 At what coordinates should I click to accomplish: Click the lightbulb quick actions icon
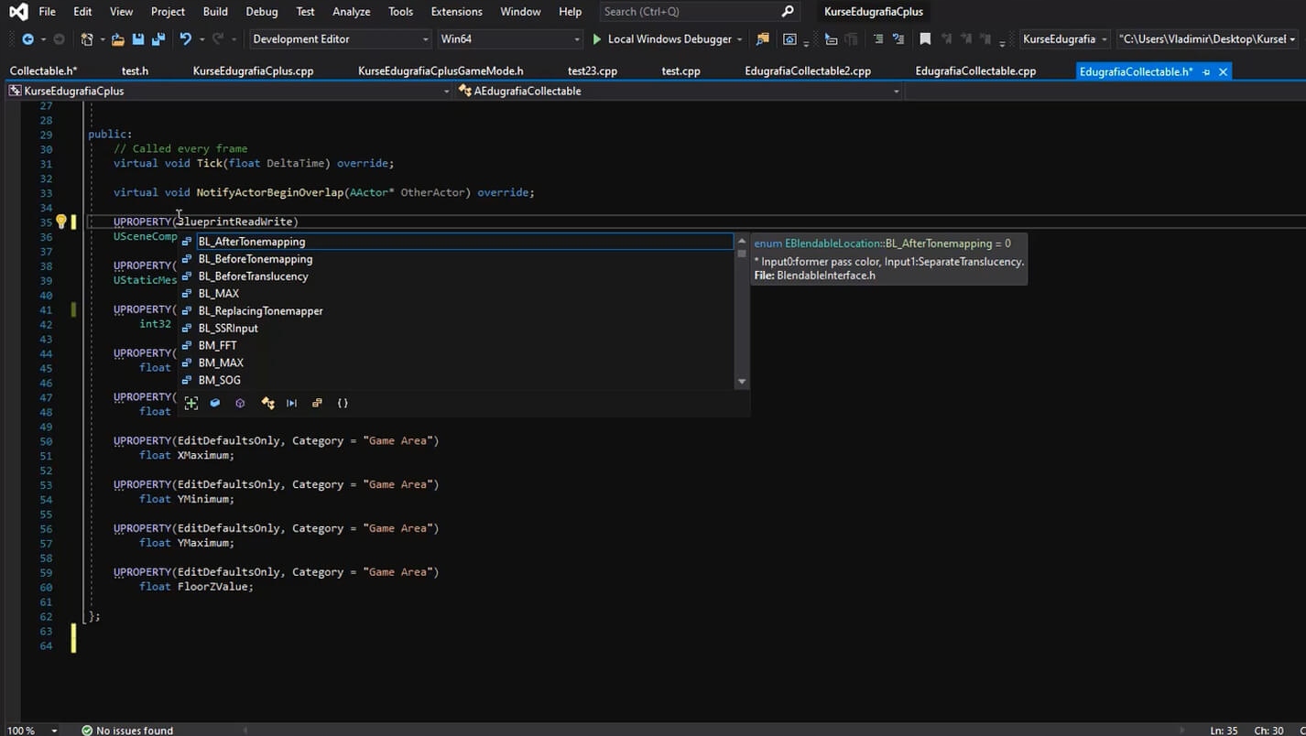(60, 222)
